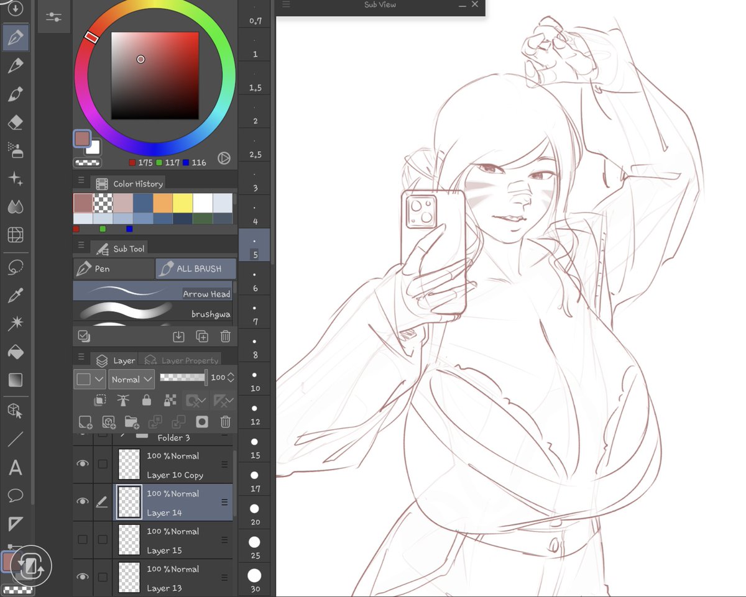Pick the Eyedropper tool

[15, 296]
